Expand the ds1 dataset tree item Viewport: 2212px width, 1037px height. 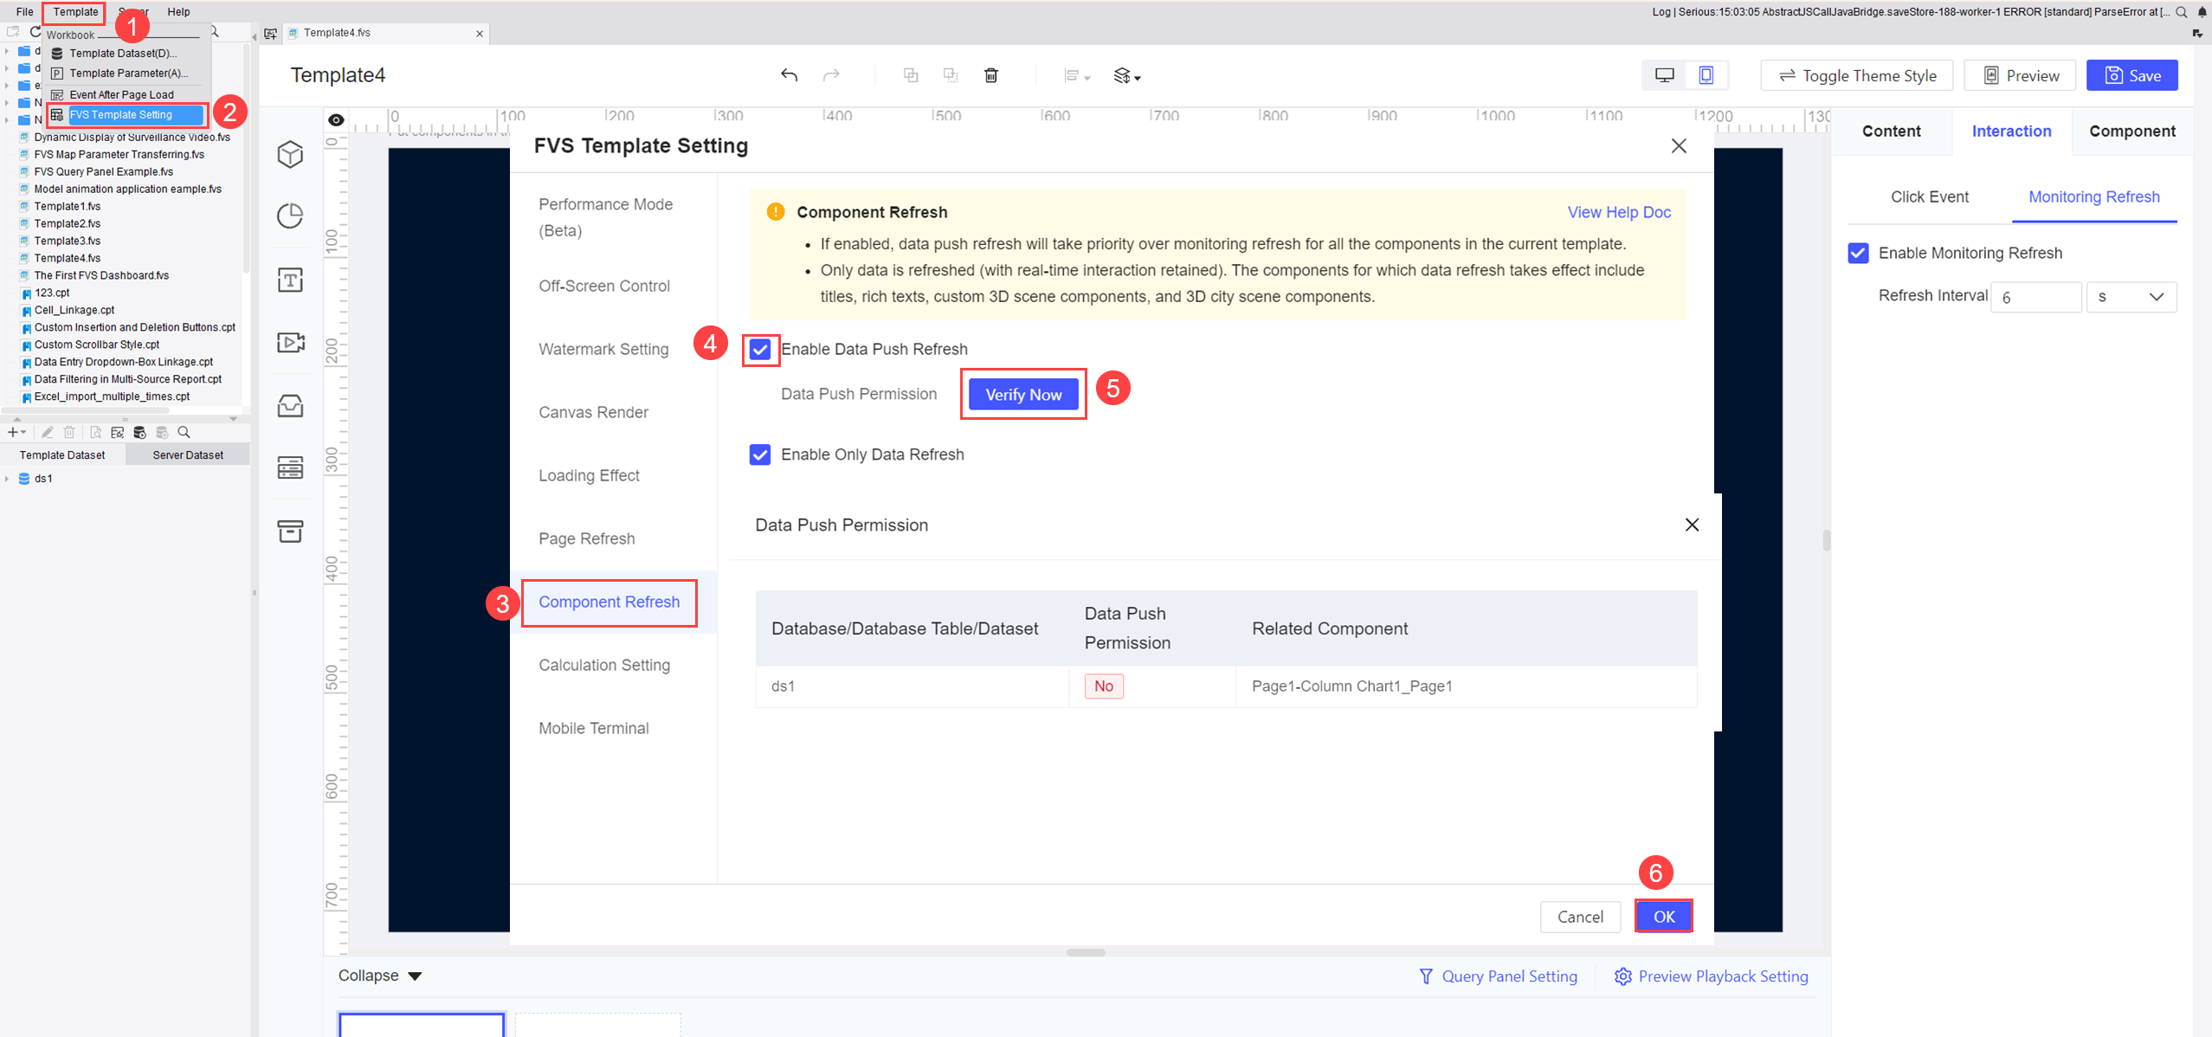coord(9,478)
